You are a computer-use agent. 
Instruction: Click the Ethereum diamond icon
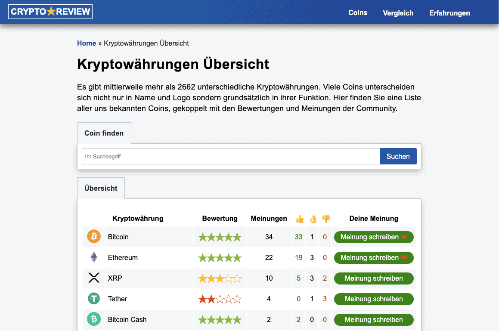click(94, 257)
